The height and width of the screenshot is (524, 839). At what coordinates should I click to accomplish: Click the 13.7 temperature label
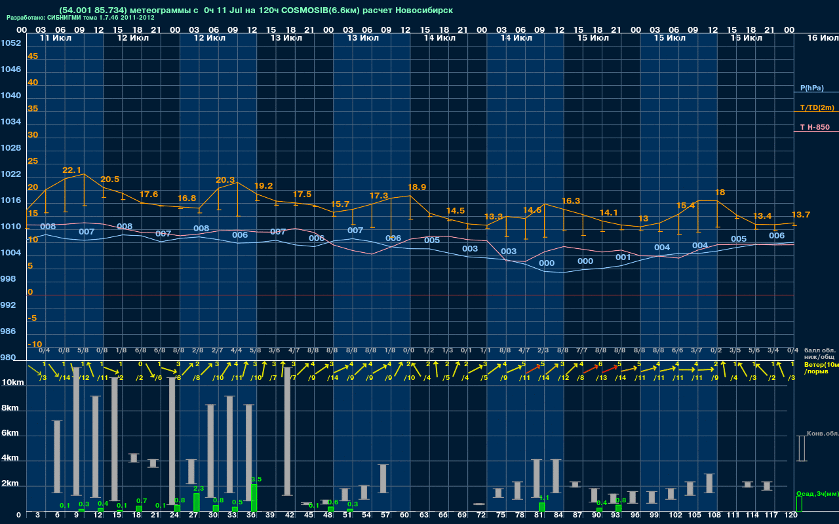(x=801, y=215)
